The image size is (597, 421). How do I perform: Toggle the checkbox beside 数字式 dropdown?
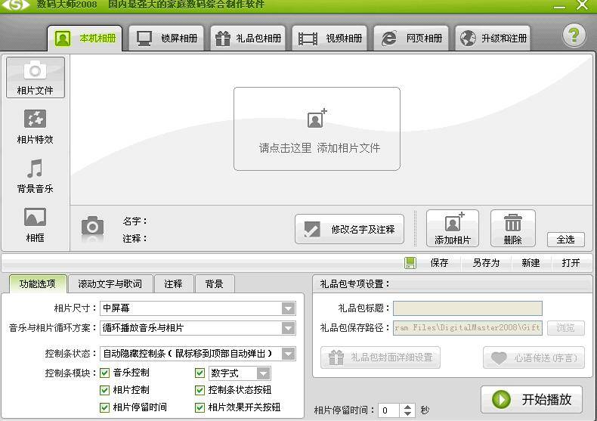(x=200, y=373)
